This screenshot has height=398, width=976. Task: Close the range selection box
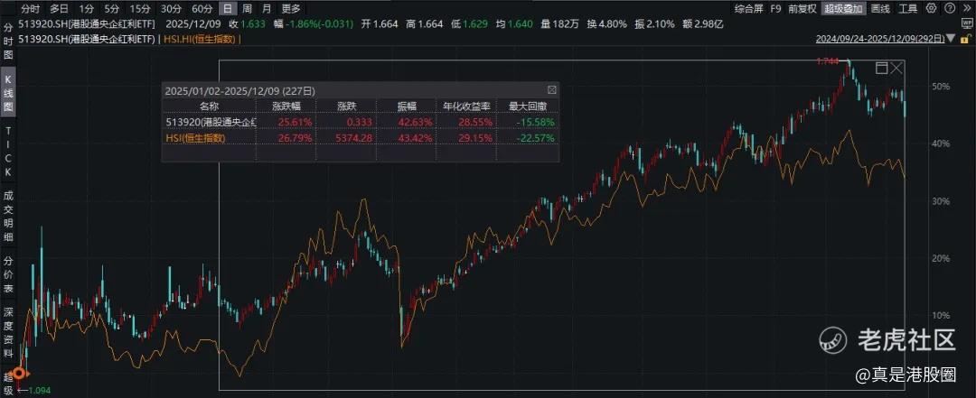(896, 68)
